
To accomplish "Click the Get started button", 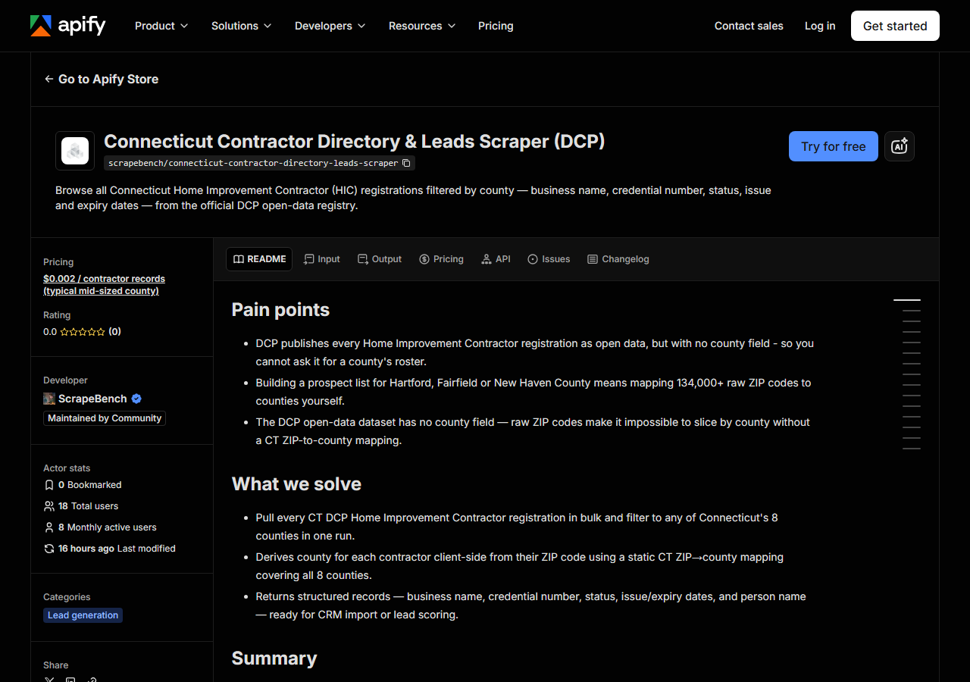I will tap(895, 26).
